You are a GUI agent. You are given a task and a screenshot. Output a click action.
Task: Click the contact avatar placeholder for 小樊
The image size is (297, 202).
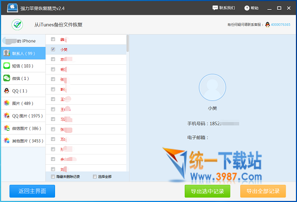212,87
